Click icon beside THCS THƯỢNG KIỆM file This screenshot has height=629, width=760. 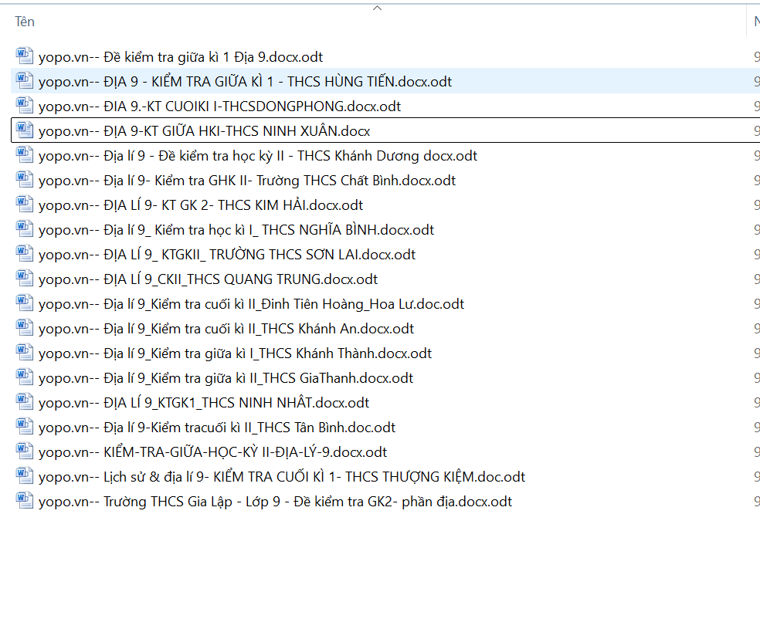click(x=25, y=476)
